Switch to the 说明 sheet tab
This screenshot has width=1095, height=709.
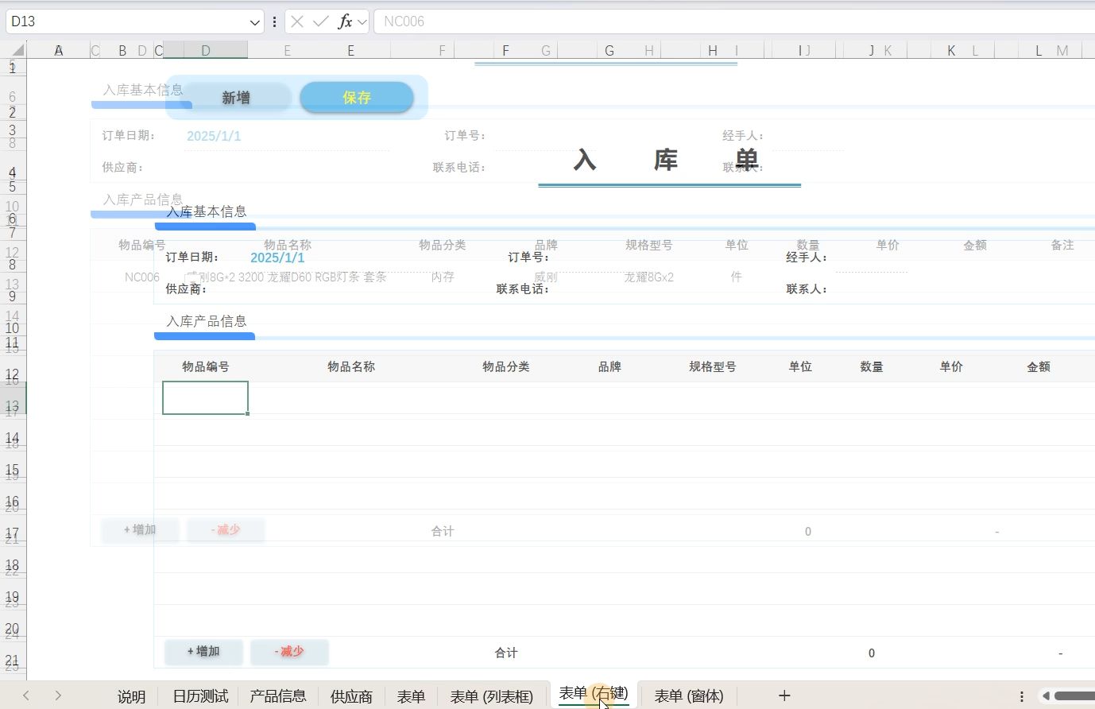(x=131, y=695)
